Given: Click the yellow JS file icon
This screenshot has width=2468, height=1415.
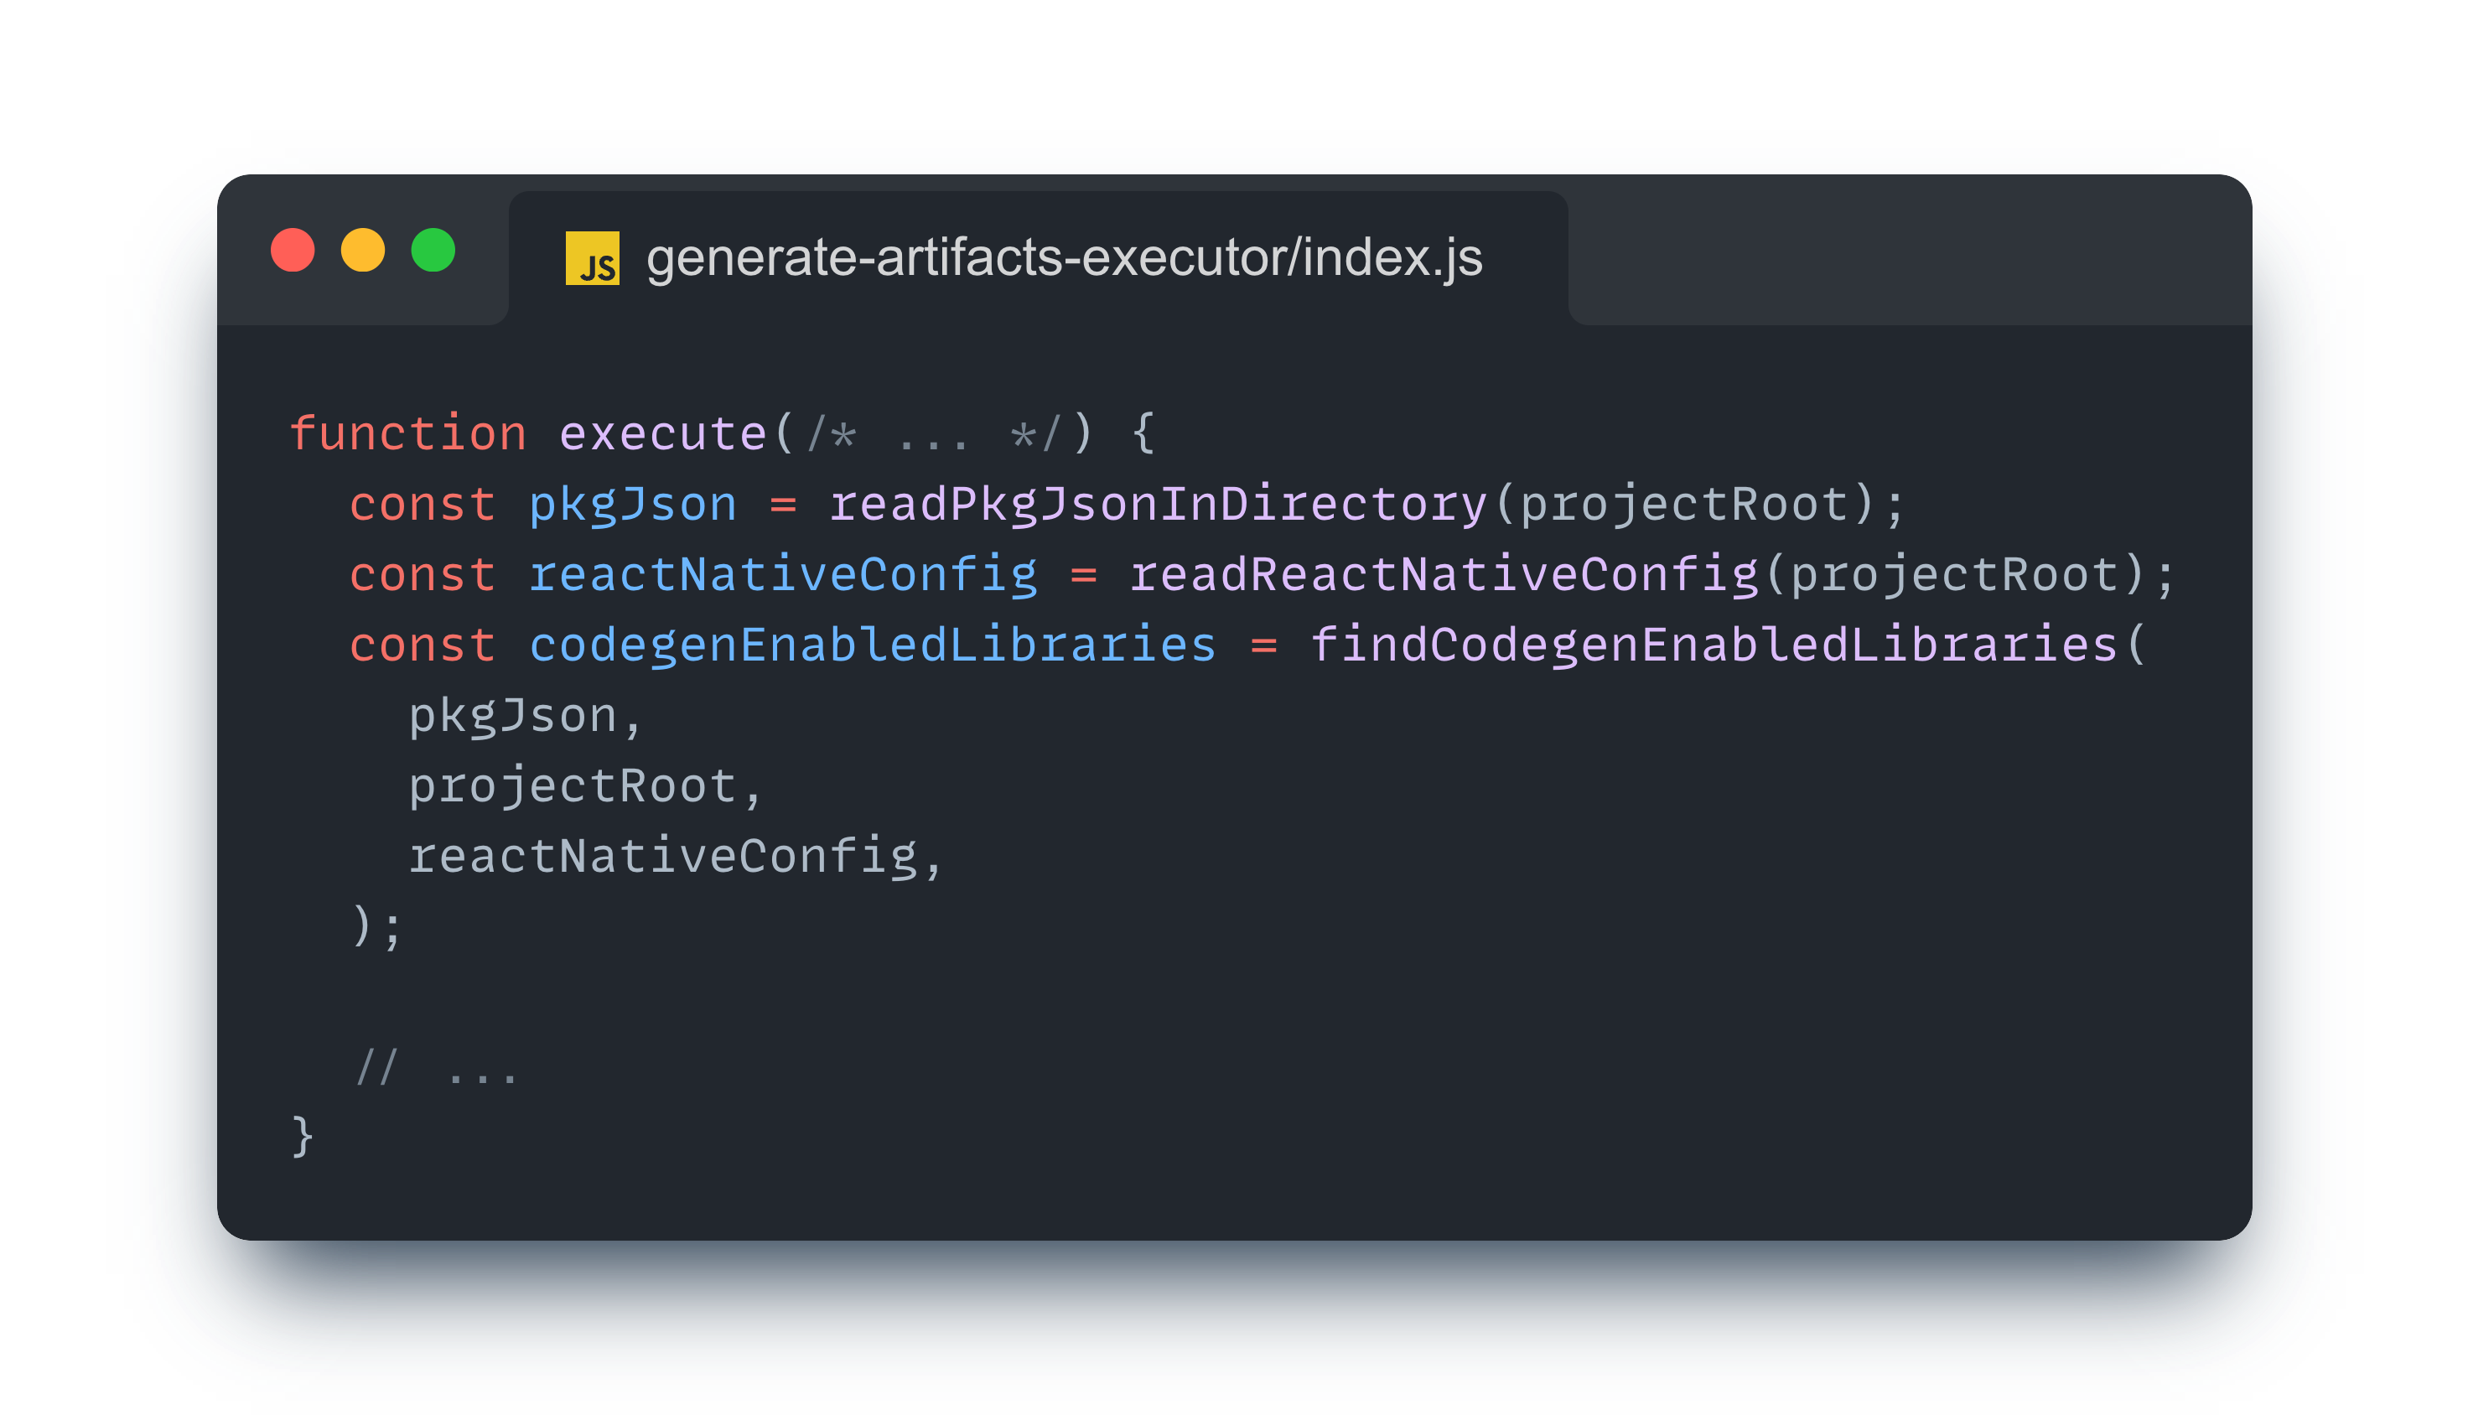Looking at the screenshot, I should click(592, 257).
